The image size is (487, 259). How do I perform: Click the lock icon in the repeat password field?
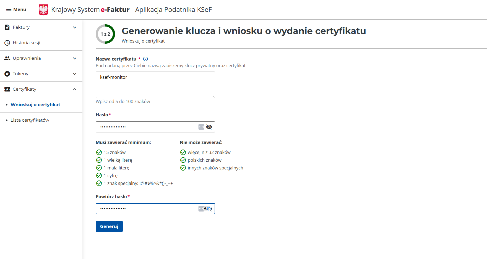pos(205,209)
